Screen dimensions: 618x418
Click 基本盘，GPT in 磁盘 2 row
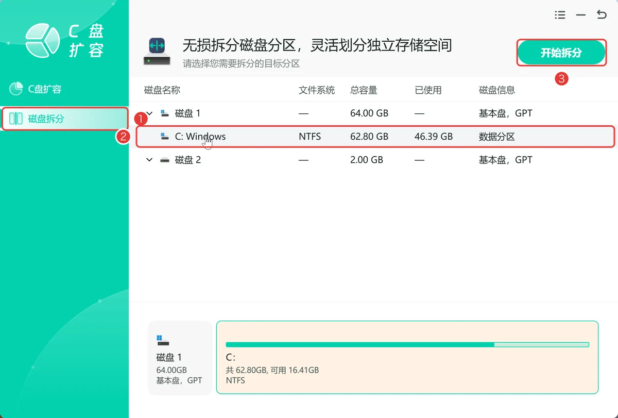[506, 160]
